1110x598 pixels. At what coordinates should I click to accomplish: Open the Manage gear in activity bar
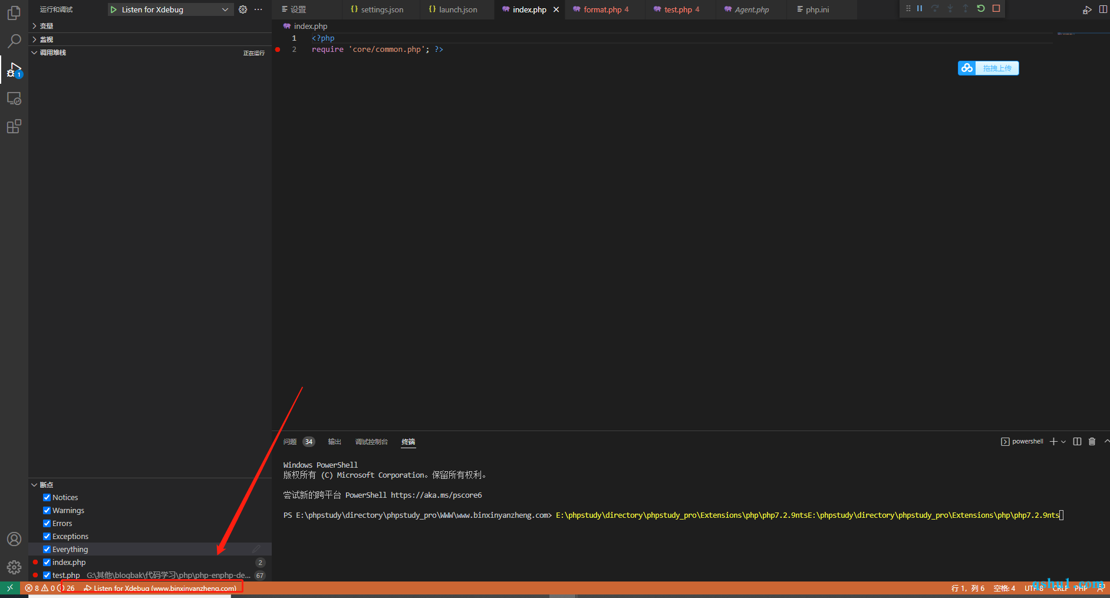click(14, 567)
